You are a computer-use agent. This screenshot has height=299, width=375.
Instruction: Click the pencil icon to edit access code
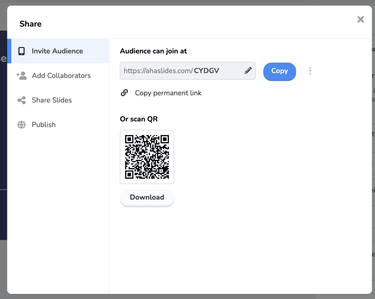(x=248, y=71)
